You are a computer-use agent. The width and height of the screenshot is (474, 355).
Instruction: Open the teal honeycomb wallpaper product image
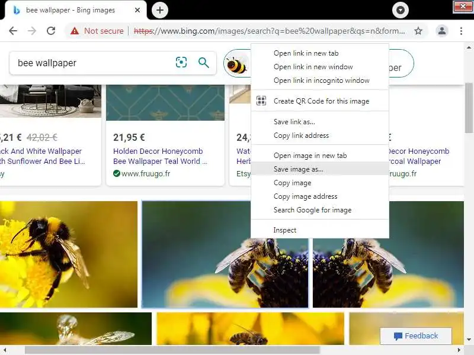click(x=165, y=102)
